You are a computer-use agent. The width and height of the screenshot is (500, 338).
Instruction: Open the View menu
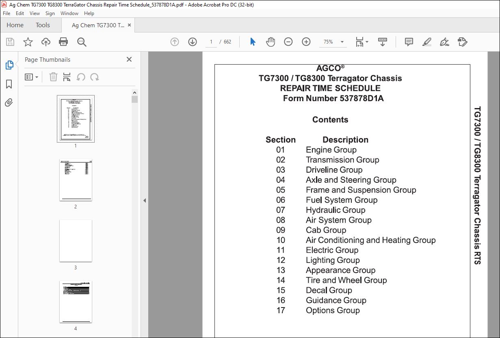[35, 13]
